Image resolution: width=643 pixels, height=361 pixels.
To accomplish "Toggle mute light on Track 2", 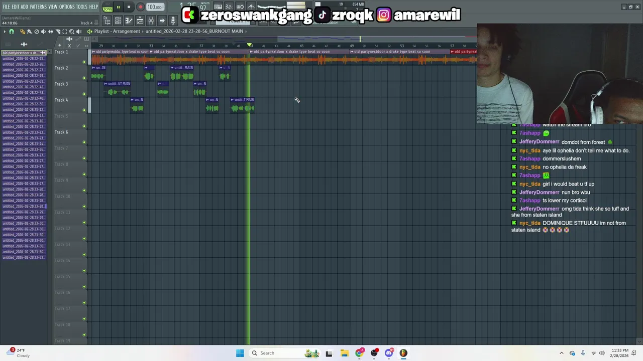I will [84, 78].
